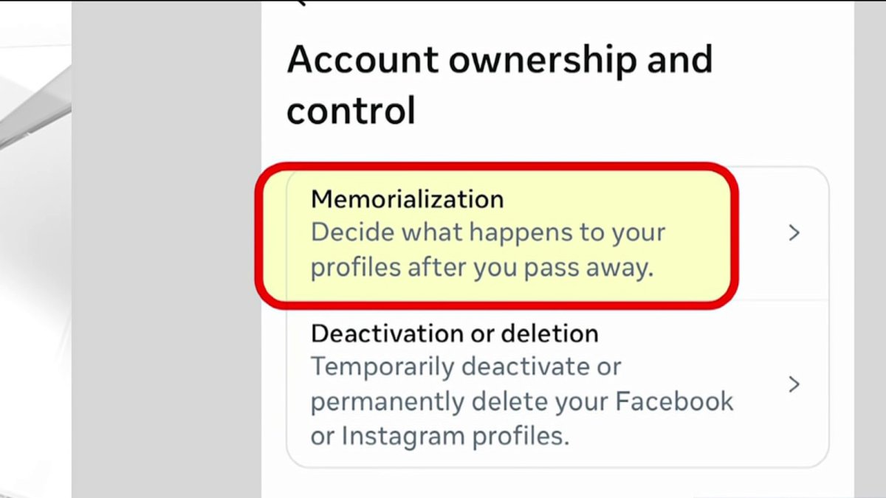The height and width of the screenshot is (498, 886).
Task: Click the back arrow at the top
Action: tap(304, 4)
